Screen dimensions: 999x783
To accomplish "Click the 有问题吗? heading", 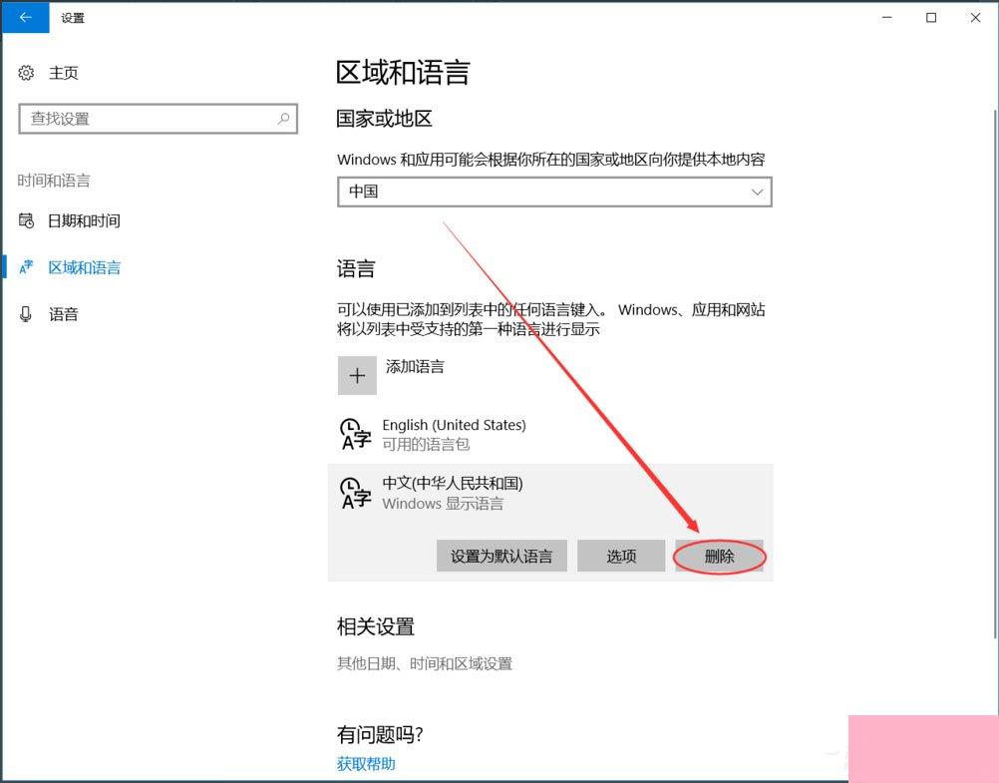I will [380, 734].
